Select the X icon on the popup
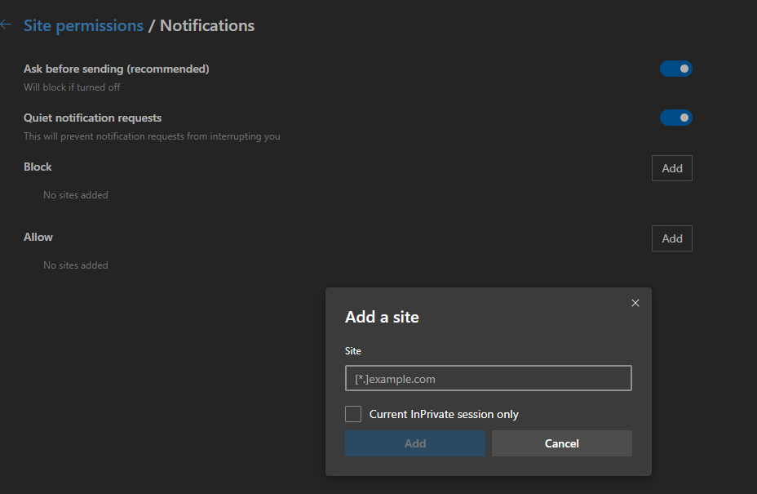The width and height of the screenshot is (757, 494). 635,303
